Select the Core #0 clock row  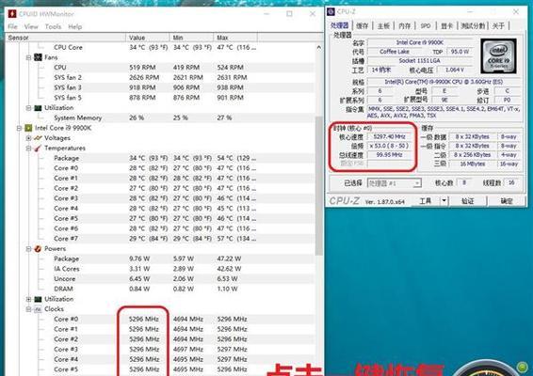pos(160,319)
